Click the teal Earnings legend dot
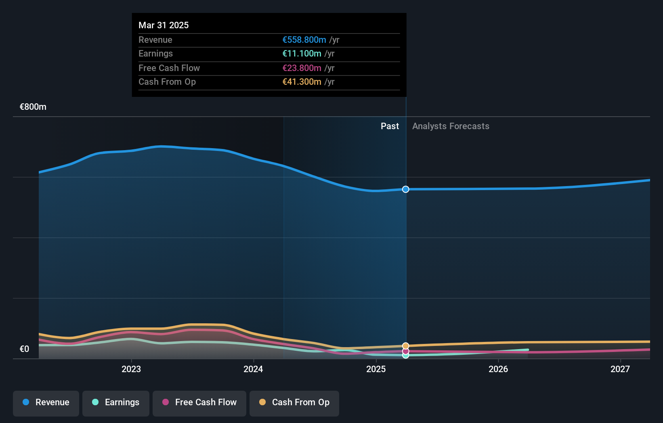 (95, 402)
